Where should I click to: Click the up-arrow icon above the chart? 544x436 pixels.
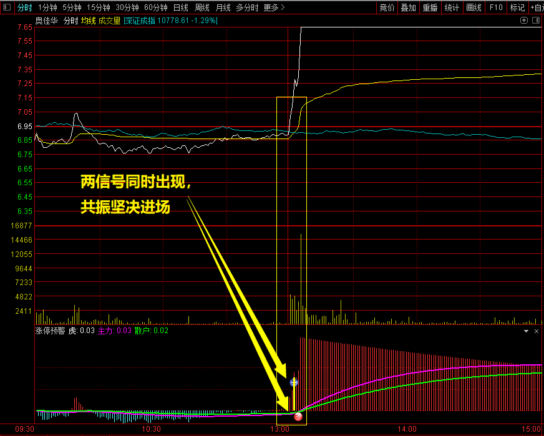(524, 21)
